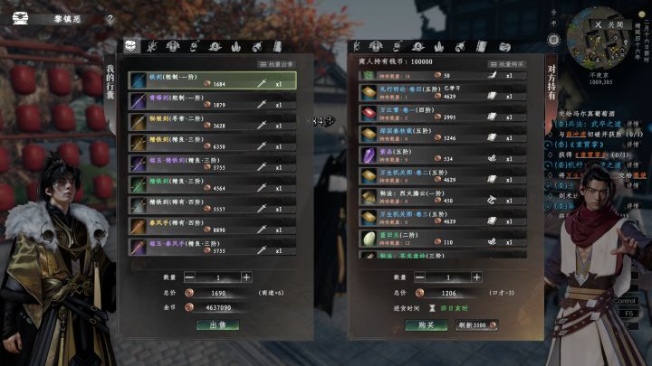Click the green 出售 sell button
652x366 pixels.
tap(218, 325)
